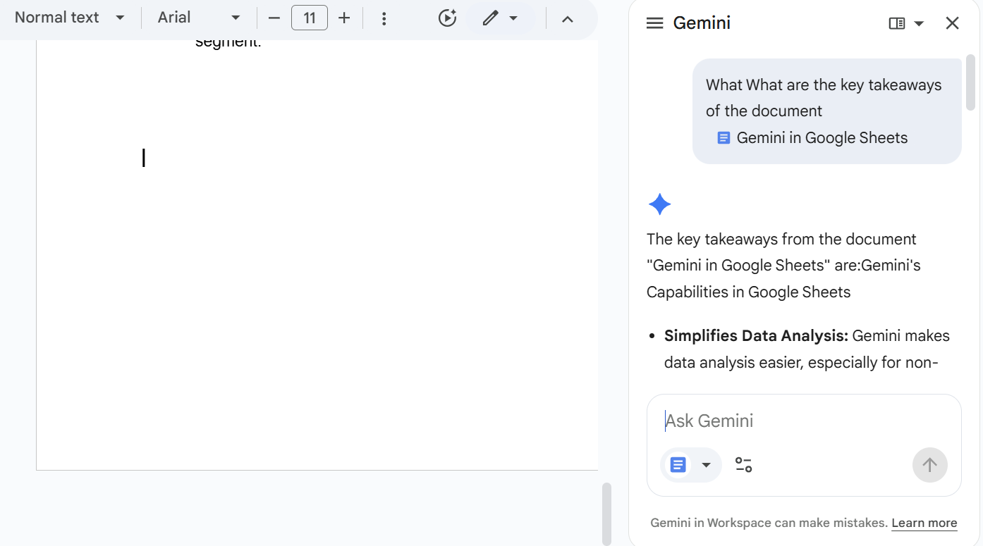Open the three-dot more options menu
The height and width of the screenshot is (546, 983).
[384, 18]
